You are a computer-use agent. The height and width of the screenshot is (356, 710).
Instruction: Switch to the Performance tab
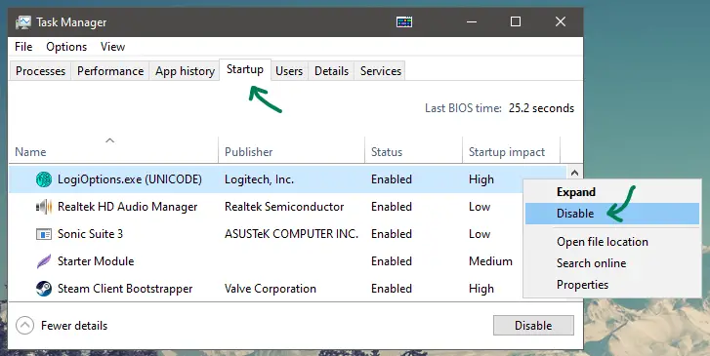pos(110,71)
